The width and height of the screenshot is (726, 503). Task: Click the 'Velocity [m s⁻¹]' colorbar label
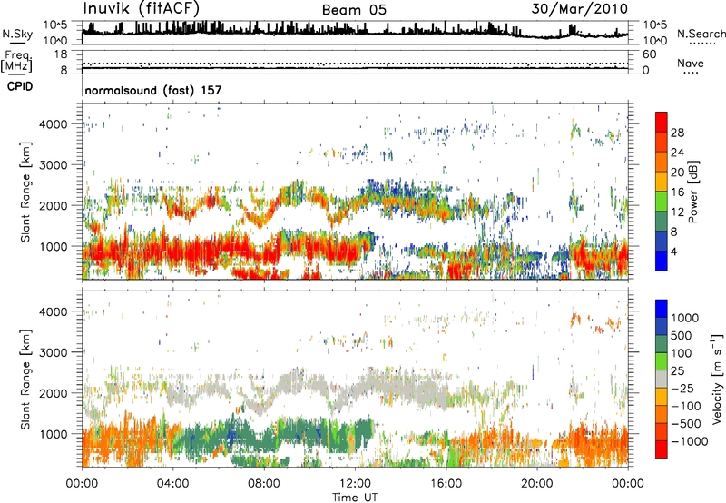click(x=717, y=379)
